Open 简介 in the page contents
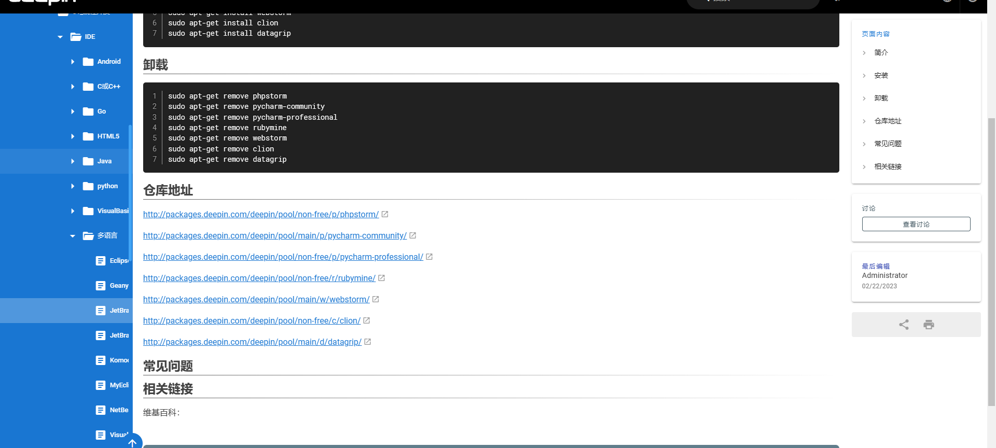Image resolution: width=996 pixels, height=448 pixels. 881,52
